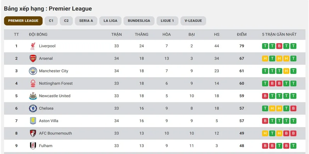Open the Fulham team name link
The height and width of the screenshot is (154, 309).
tap(46, 146)
